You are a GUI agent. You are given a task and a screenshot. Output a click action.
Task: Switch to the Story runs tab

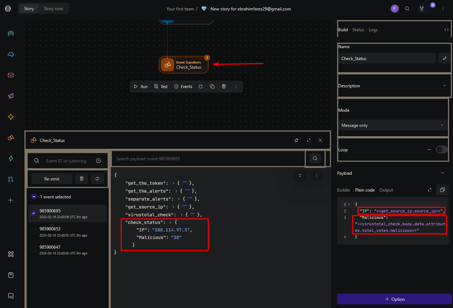pyautogui.click(x=53, y=9)
